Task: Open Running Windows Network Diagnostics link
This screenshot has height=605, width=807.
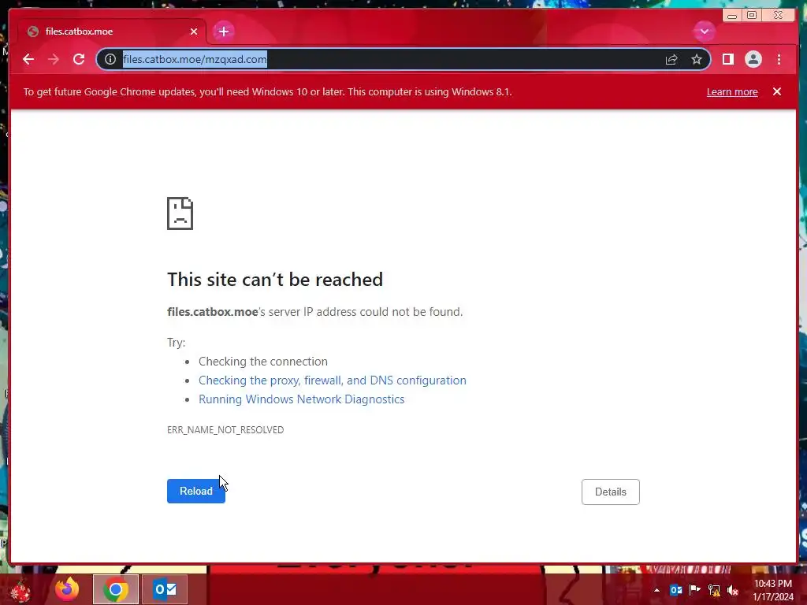Action: click(302, 399)
